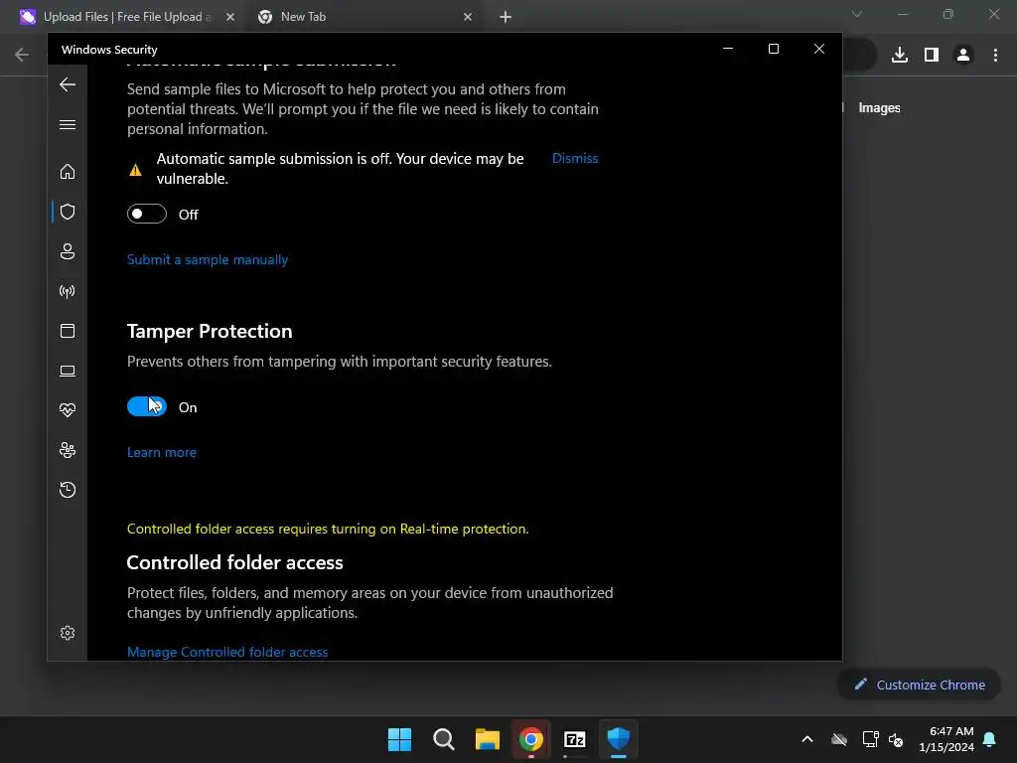
Task: Click the Tamper Protection heading
Action: coord(210,331)
